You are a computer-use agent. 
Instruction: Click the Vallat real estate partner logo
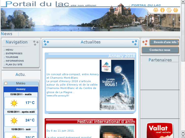click(160, 130)
